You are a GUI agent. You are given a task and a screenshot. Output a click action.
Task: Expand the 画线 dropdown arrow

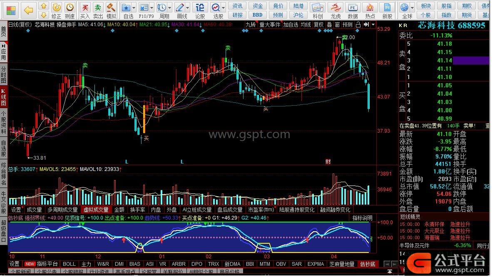pyautogui.click(x=188, y=7)
